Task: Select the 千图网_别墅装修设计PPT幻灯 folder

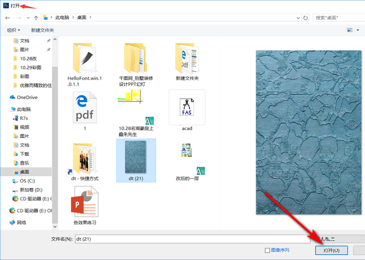Action: [136, 65]
